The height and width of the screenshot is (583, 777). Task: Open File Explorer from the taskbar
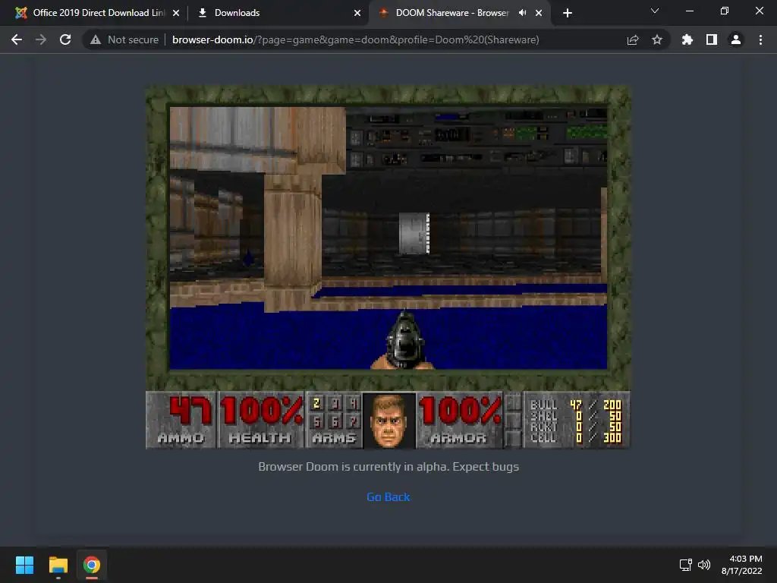click(58, 565)
